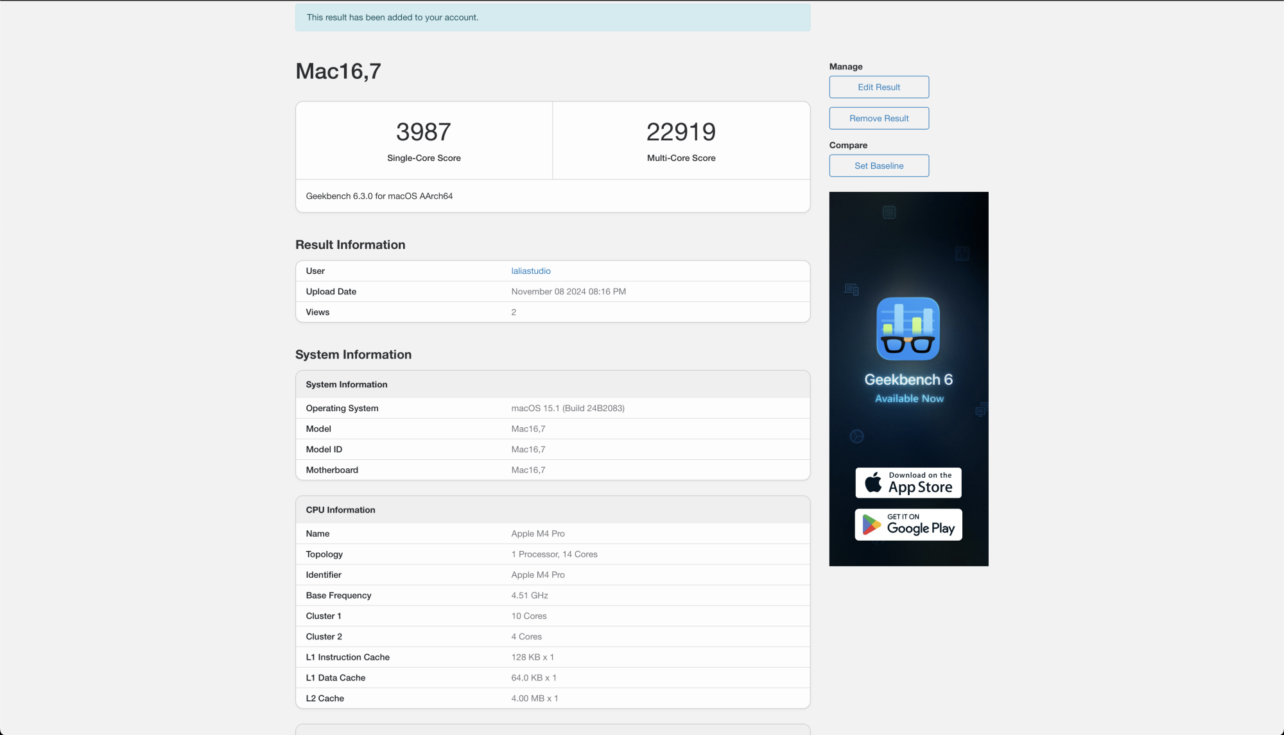Click the System Information table header
Image resolution: width=1284 pixels, height=735 pixels.
(347, 385)
